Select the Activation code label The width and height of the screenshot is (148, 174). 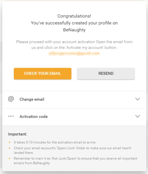pos(34,116)
